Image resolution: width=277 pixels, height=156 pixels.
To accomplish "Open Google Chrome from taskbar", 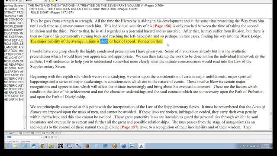I will click(42, 146).
